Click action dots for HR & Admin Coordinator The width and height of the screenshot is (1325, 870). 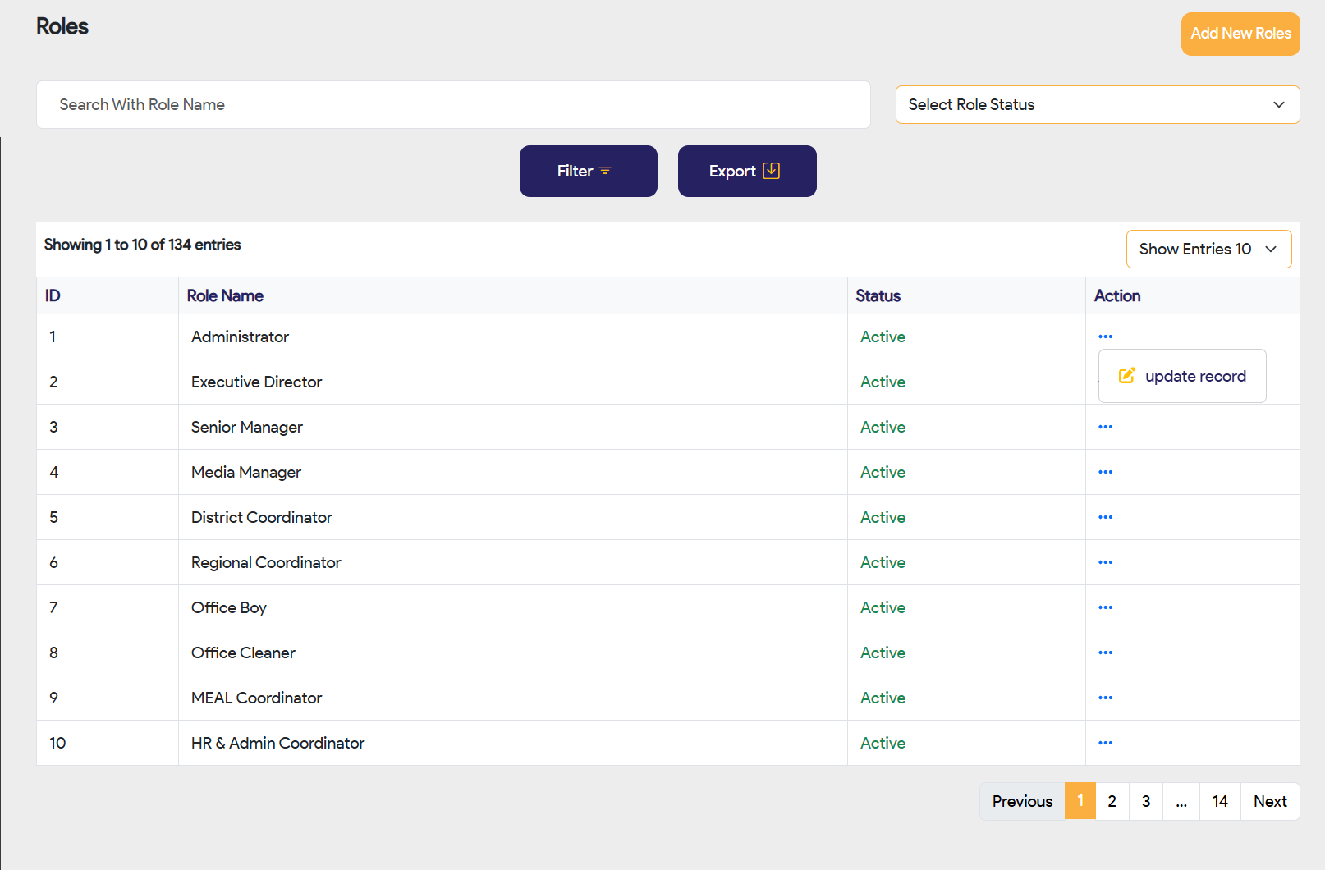[x=1105, y=743]
